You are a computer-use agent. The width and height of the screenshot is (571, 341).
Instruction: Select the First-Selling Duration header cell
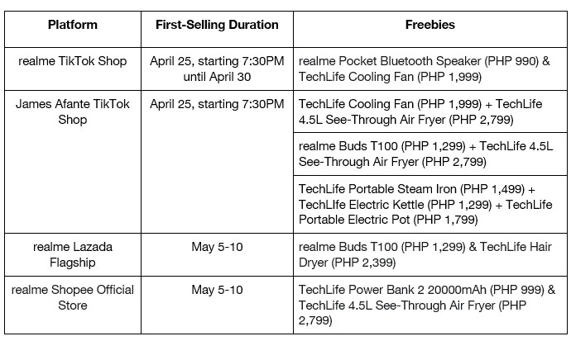pyautogui.click(x=217, y=25)
